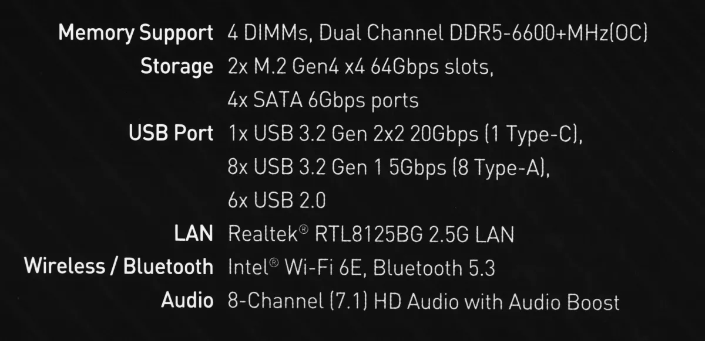
Task: Click the registered symbol after Intel
Action: (x=274, y=264)
